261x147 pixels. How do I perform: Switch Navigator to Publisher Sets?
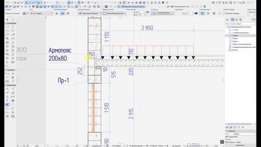click(241, 20)
